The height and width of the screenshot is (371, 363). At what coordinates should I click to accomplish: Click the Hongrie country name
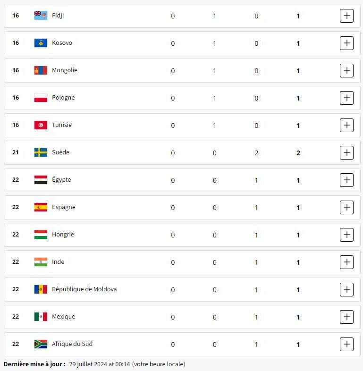click(x=63, y=235)
